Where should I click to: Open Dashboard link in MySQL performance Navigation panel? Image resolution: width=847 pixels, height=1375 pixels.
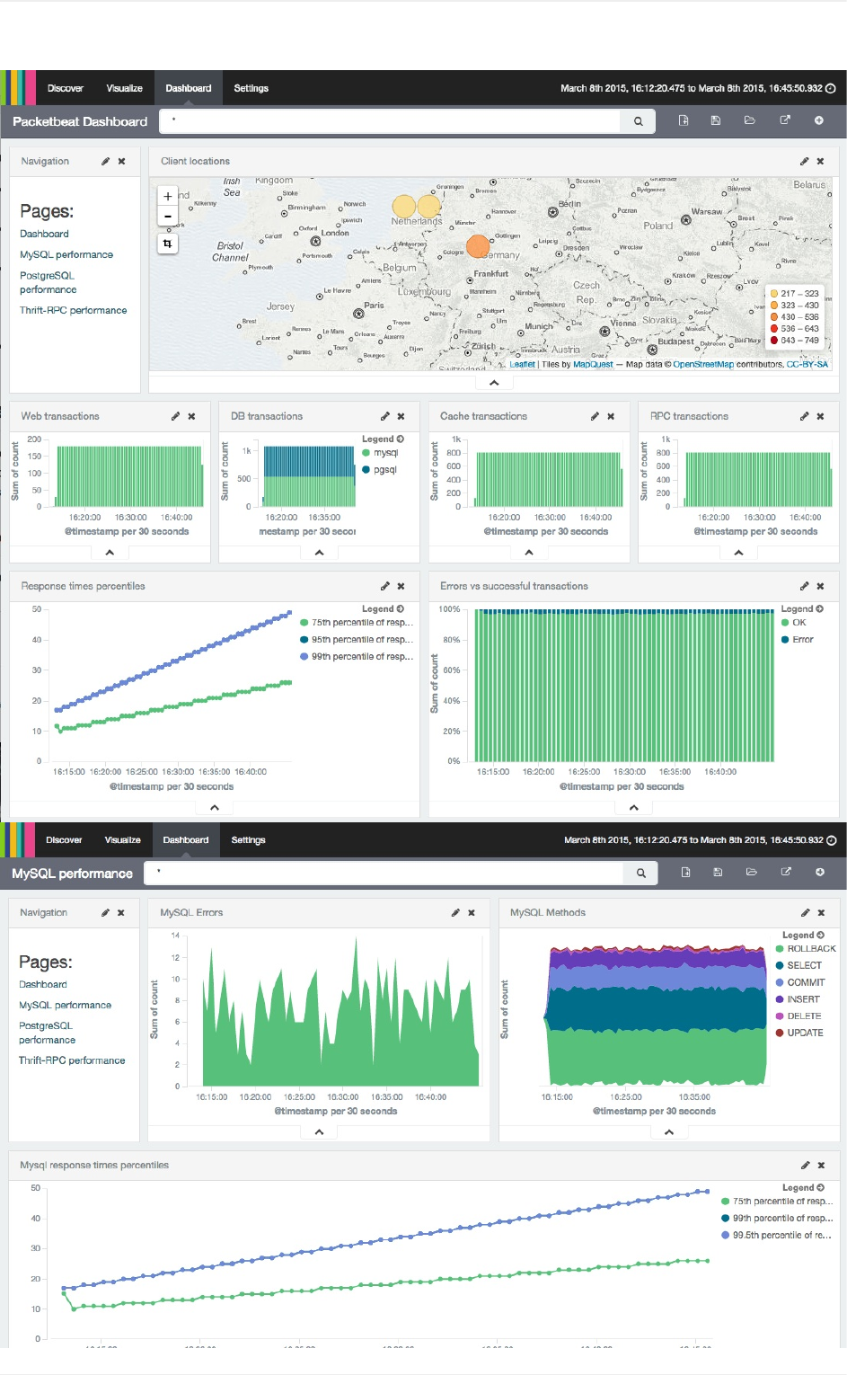click(x=43, y=985)
